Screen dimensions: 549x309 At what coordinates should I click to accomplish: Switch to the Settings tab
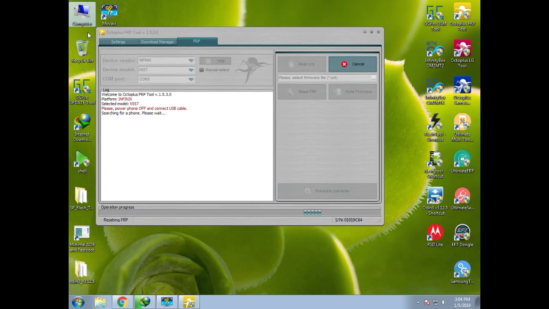tap(118, 42)
